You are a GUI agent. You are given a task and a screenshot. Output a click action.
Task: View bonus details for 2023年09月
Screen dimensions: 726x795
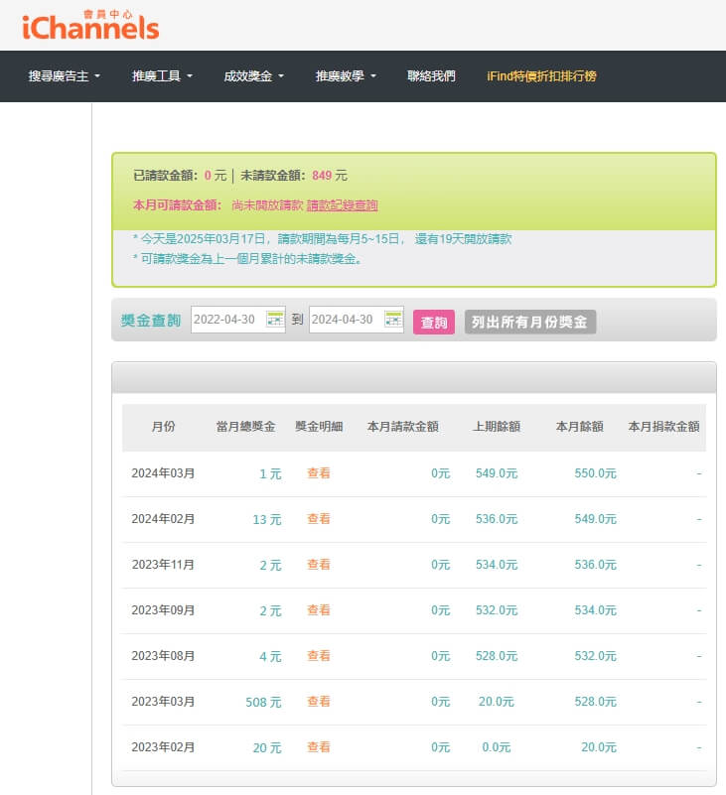(x=319, y=610)
